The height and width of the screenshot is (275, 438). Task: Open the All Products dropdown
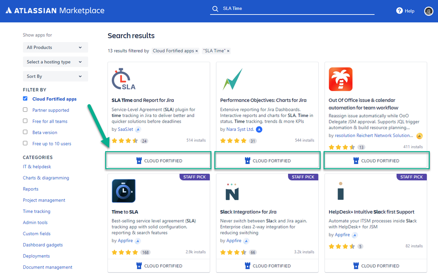(55, 47)
